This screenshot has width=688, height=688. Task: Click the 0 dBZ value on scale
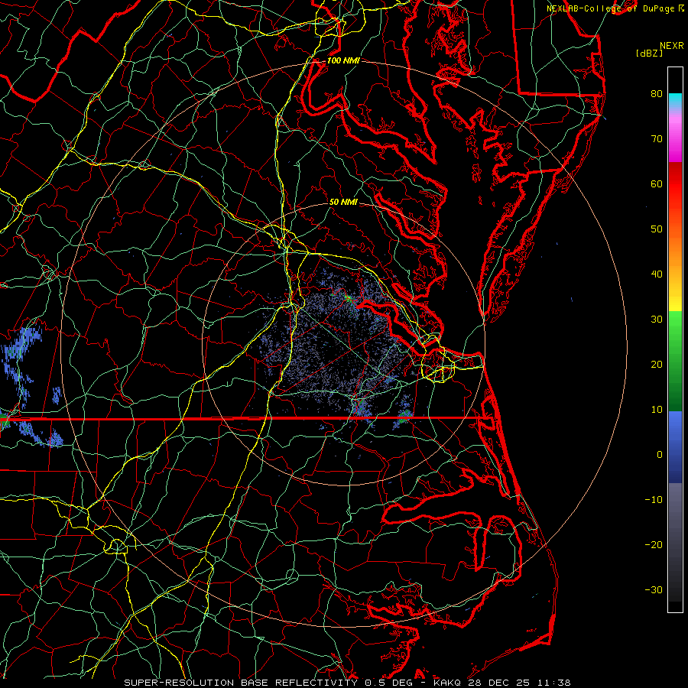(660, 455)
